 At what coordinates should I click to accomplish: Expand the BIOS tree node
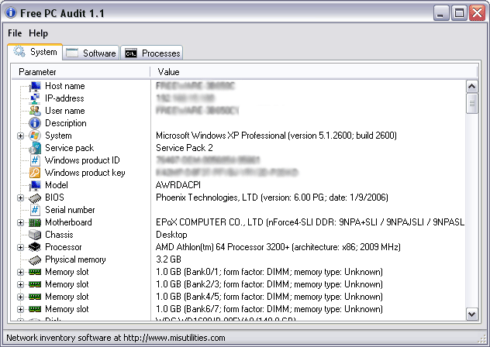click(20, 198)
